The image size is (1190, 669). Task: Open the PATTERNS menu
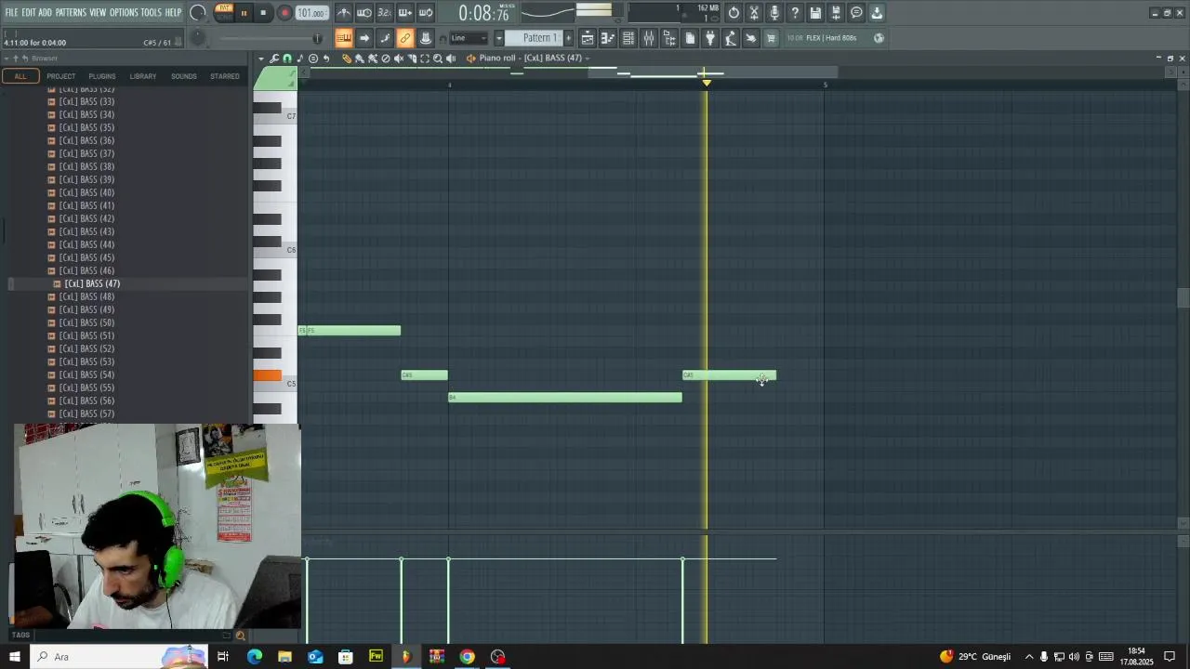71,12
